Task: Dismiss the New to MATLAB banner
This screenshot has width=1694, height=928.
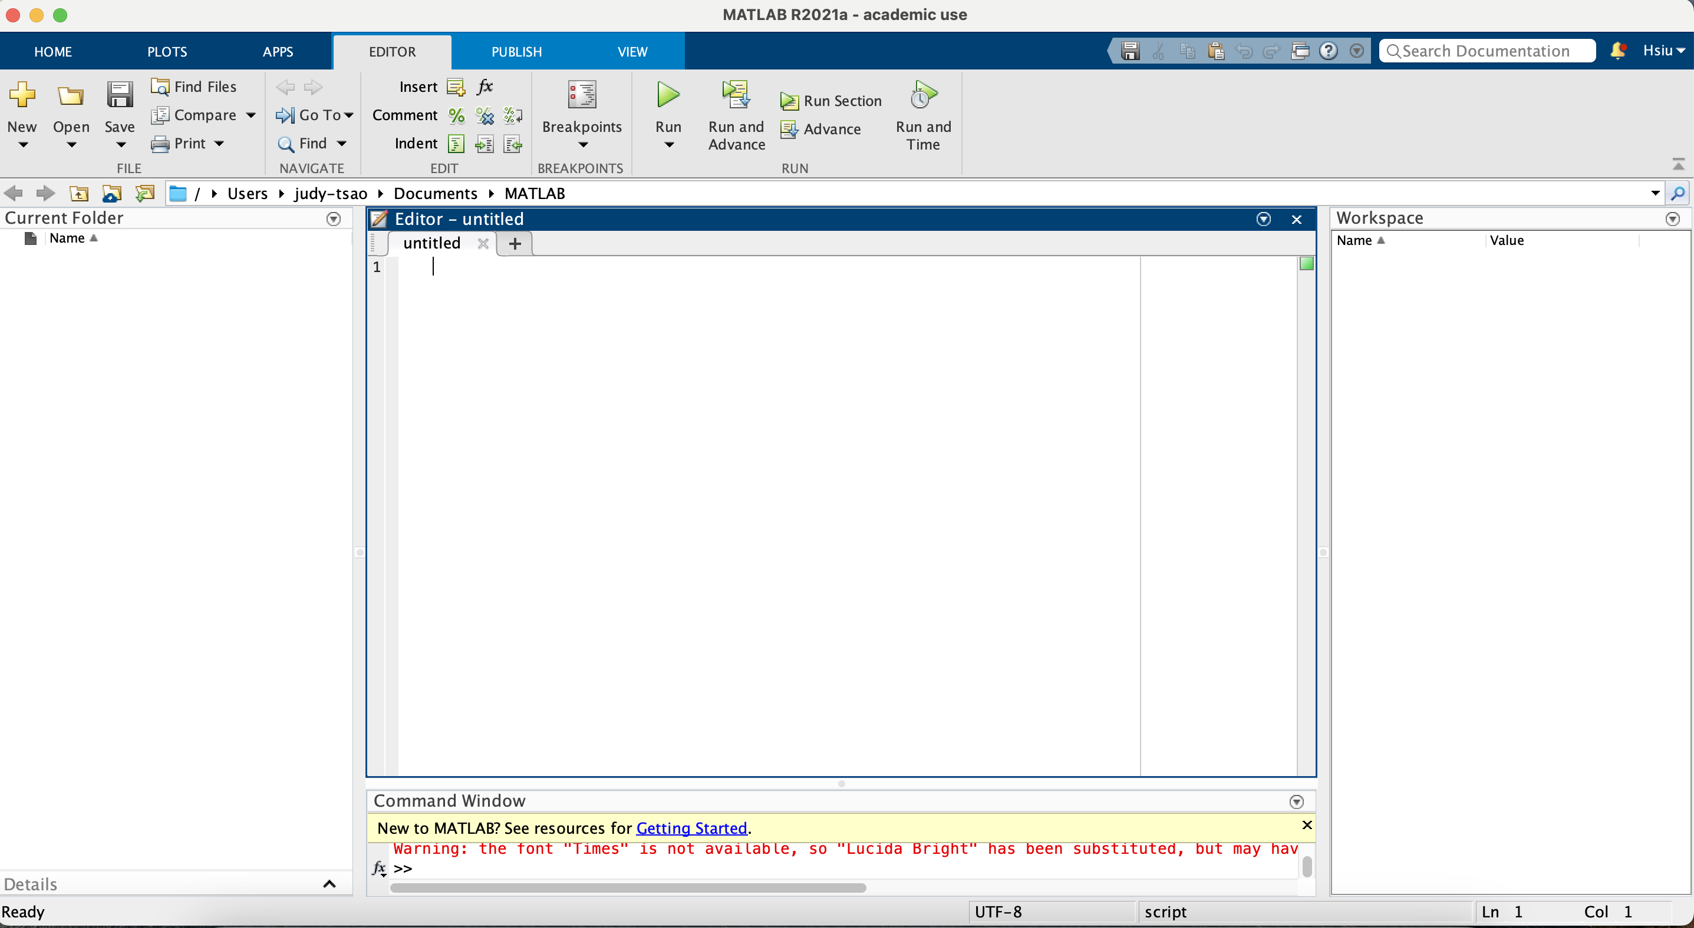Action: (x=1307, y=826)
